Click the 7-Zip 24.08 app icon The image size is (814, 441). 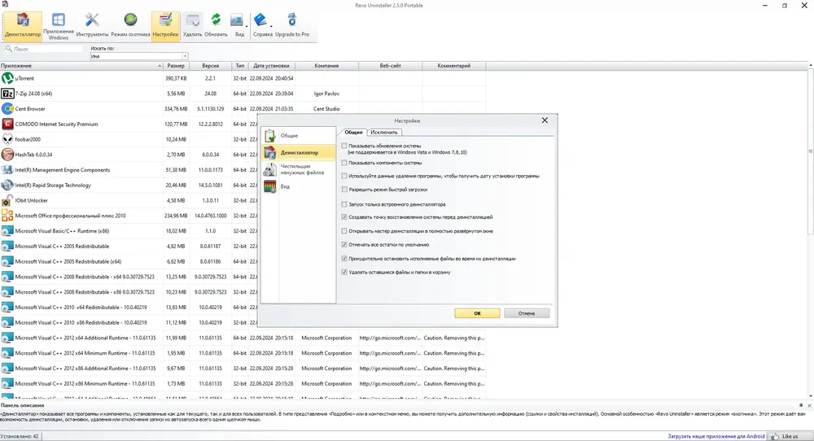pos(7,94)
